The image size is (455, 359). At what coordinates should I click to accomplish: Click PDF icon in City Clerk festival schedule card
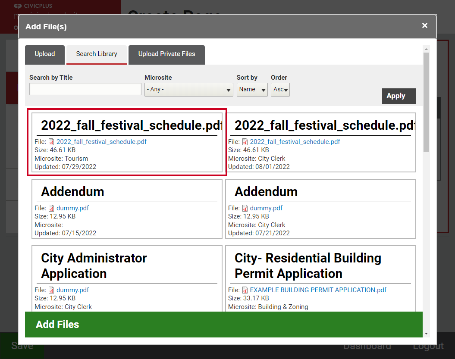point(245,142)
